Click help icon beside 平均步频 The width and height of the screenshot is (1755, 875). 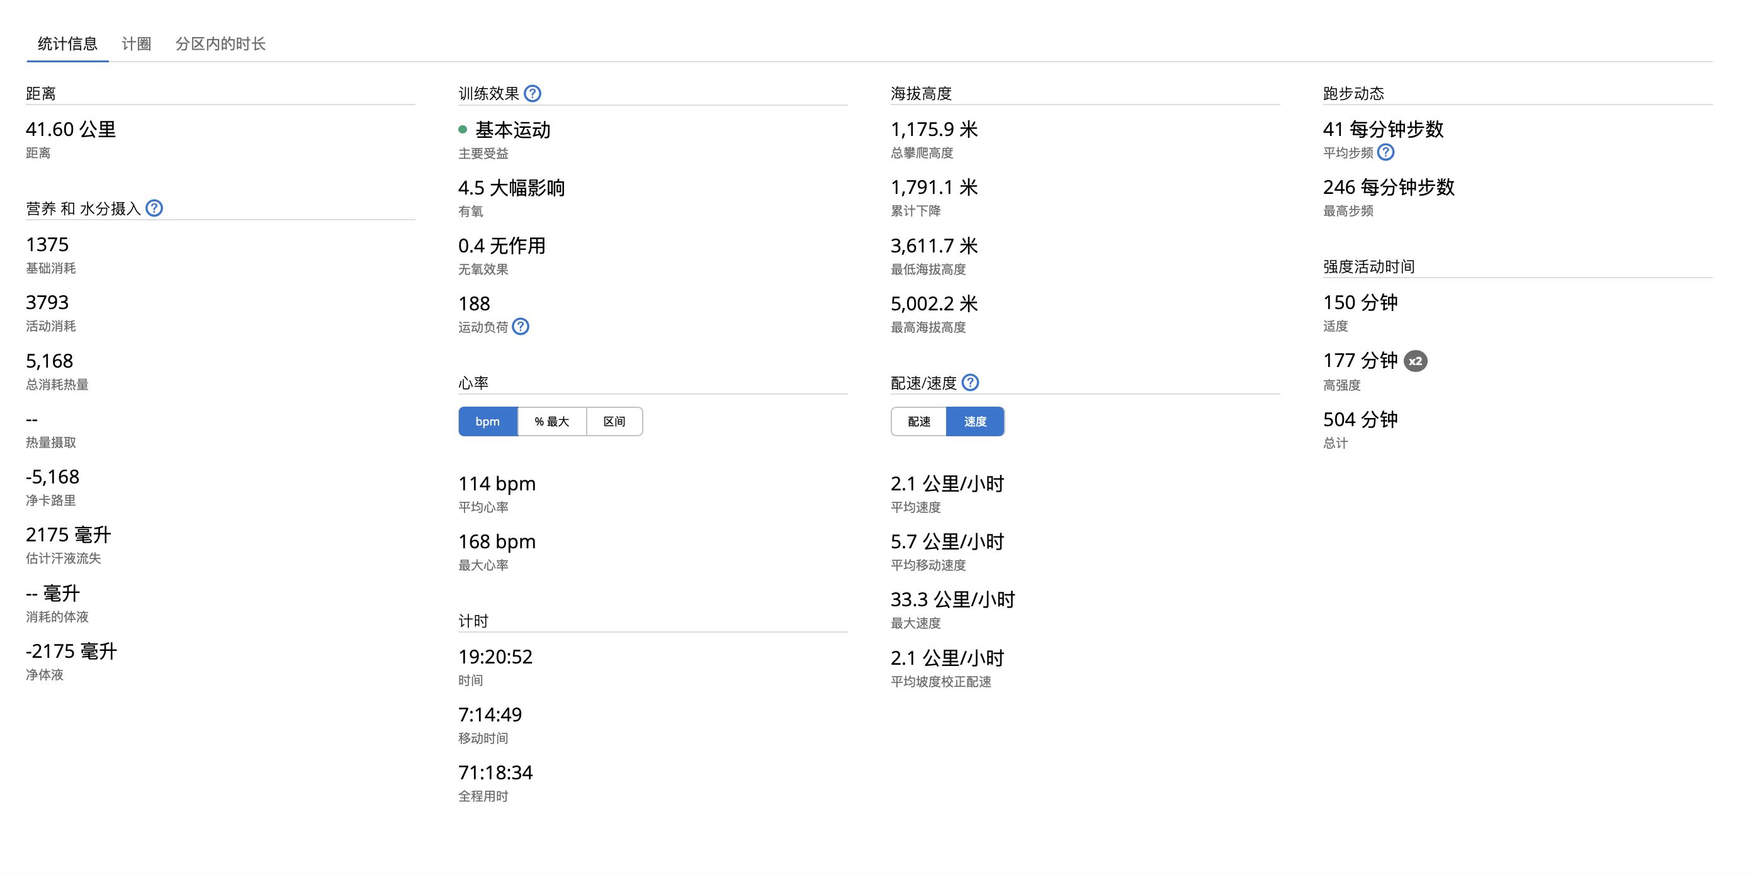pos(1385,152)
